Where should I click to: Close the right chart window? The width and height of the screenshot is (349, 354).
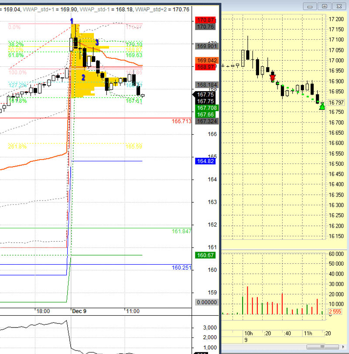(339, 6)
